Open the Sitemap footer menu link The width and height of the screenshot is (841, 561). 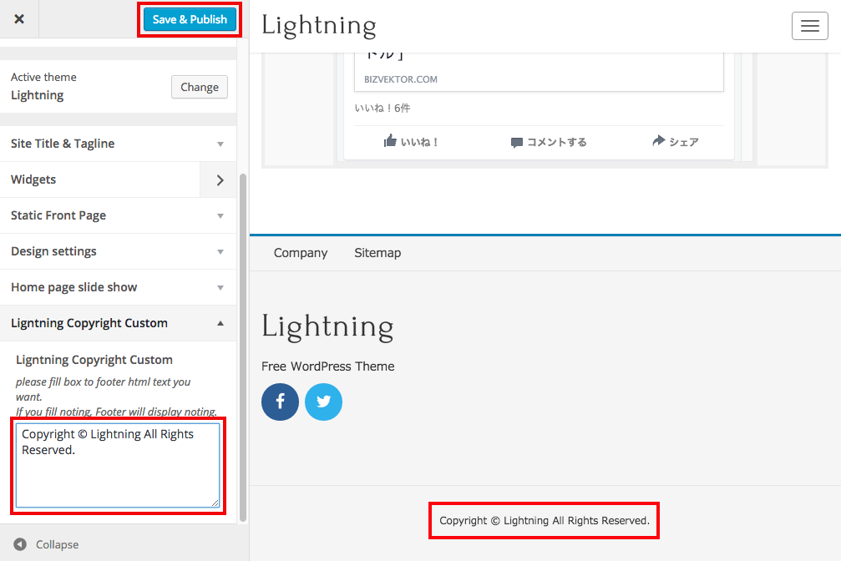tap(377, 253)
